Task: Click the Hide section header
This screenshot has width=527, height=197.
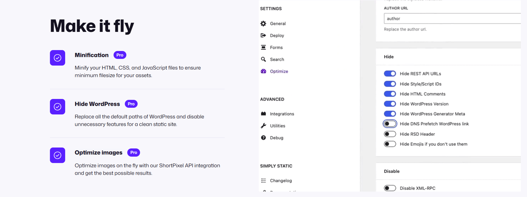Action: [x=389, y=57]
